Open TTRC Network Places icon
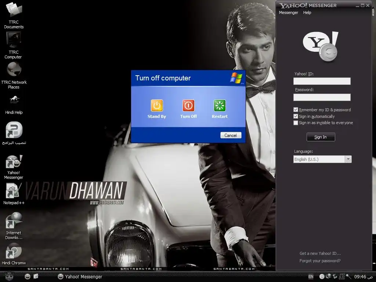 (x=14, y=76)
